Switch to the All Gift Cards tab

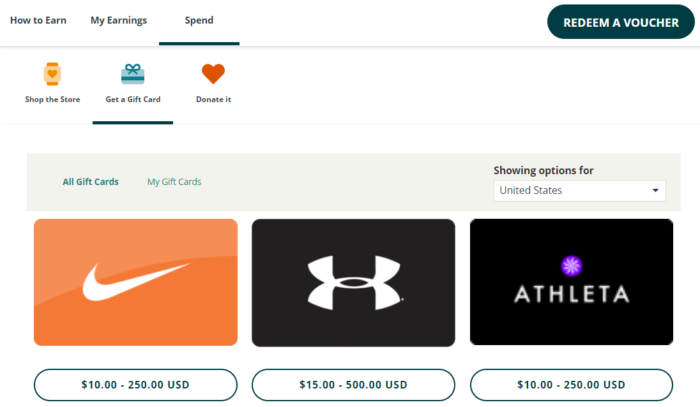coord(90,182)
